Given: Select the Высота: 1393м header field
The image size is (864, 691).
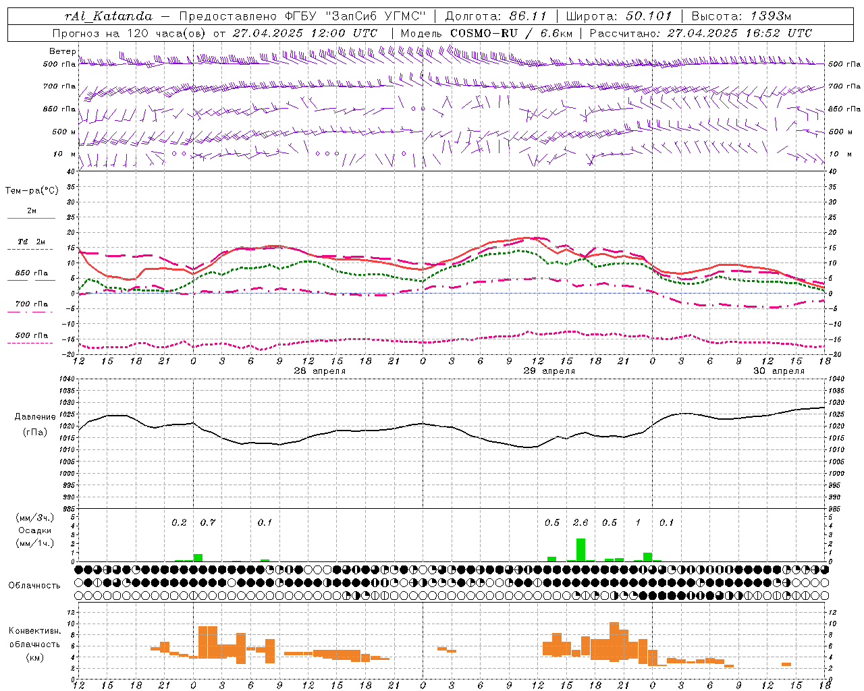Looking at the screenshot, I should click(741, 16).
